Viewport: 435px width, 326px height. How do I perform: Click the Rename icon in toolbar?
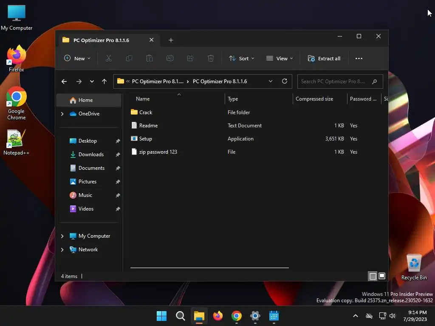click(x=170, y=59)
